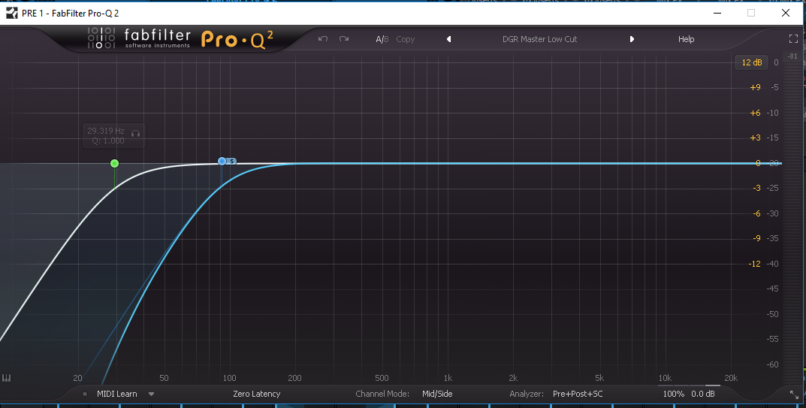Toggle the A/B state comparison
This screenshot has height=408, width=806.
tap(382, 39)
